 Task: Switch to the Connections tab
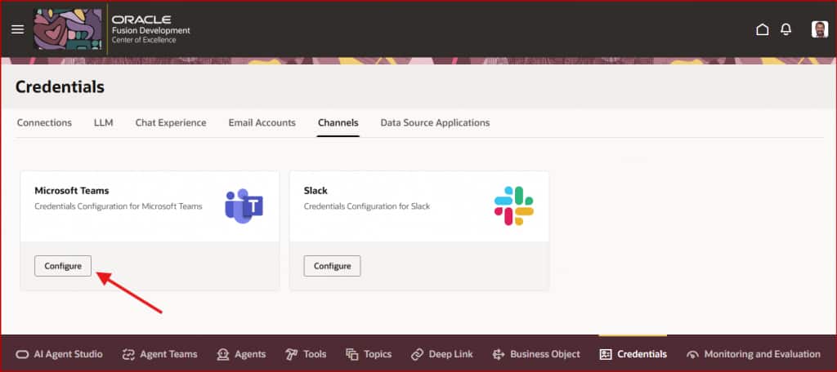pyautogui.click(x=44, y=122)
